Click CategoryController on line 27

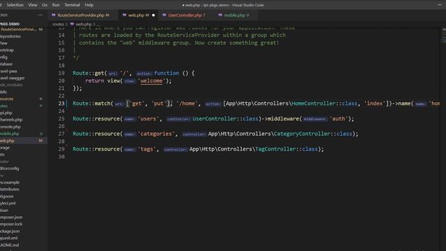click(302, 134)
